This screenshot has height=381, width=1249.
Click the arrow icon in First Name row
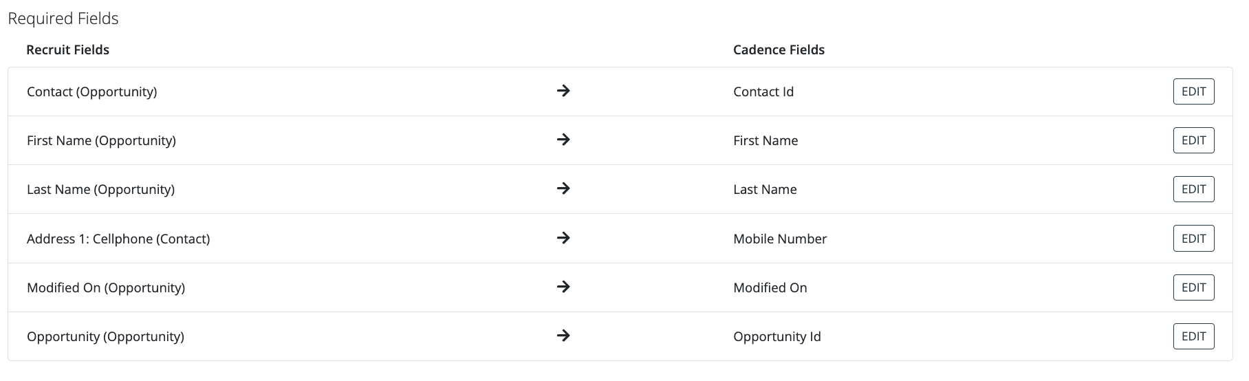pos(563,140)
